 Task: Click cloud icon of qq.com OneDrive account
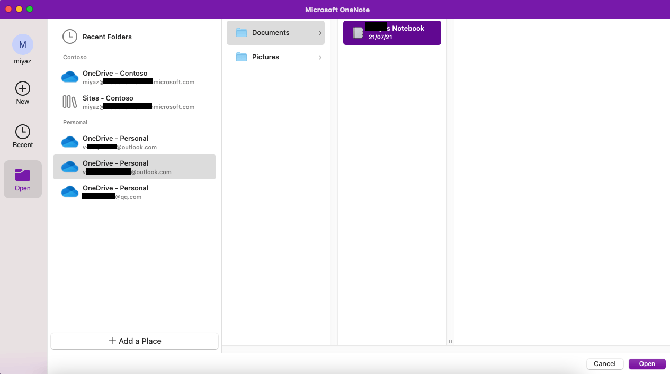[70, 192]
